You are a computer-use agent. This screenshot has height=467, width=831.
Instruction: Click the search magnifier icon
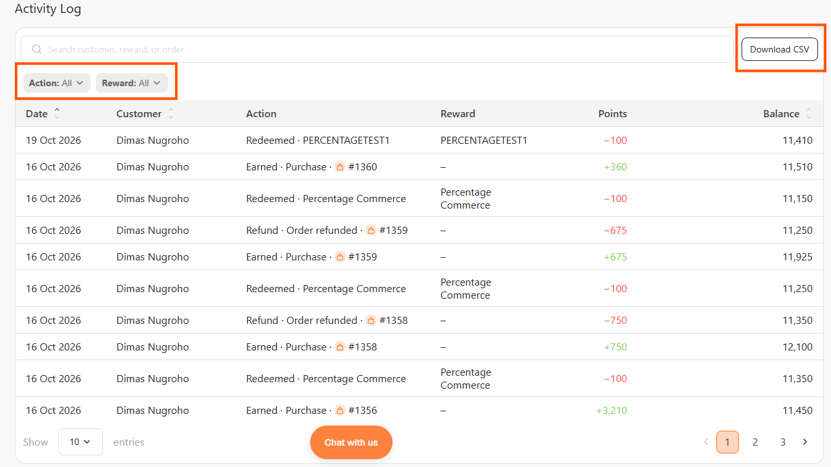click(x=37, y=49)
